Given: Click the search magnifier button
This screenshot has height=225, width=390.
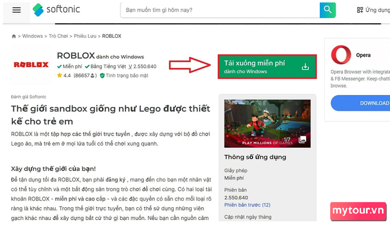Looking at the screenshot, I should click(x=328, y=10).
